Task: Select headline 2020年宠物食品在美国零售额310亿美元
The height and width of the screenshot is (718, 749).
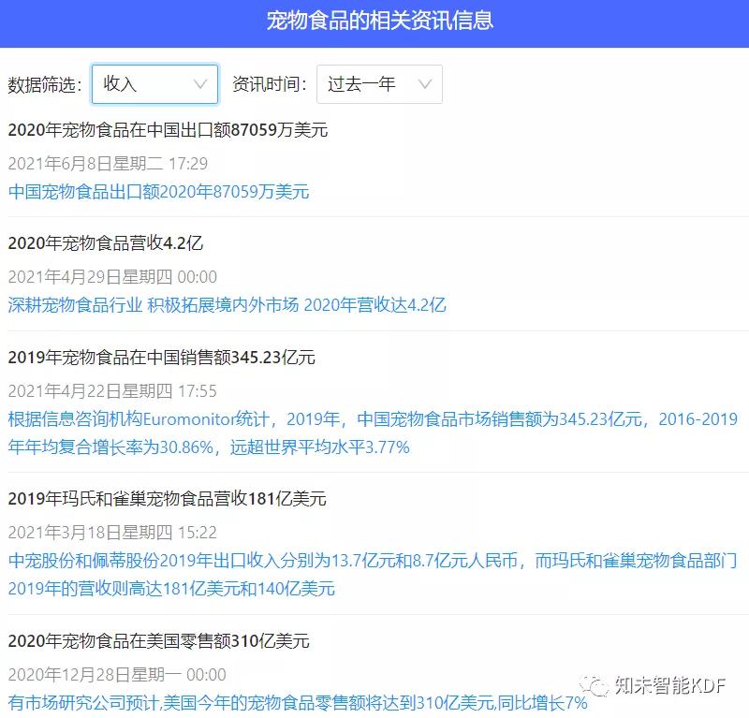Action: coord(158,641)
